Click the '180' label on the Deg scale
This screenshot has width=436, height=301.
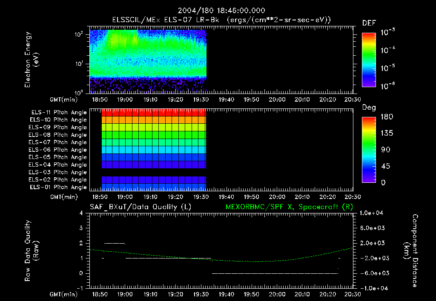pos(387,116)
